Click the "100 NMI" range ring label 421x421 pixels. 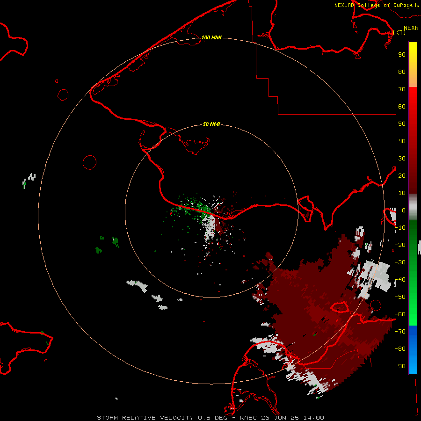pyautogui.click(x=211, y=37)
